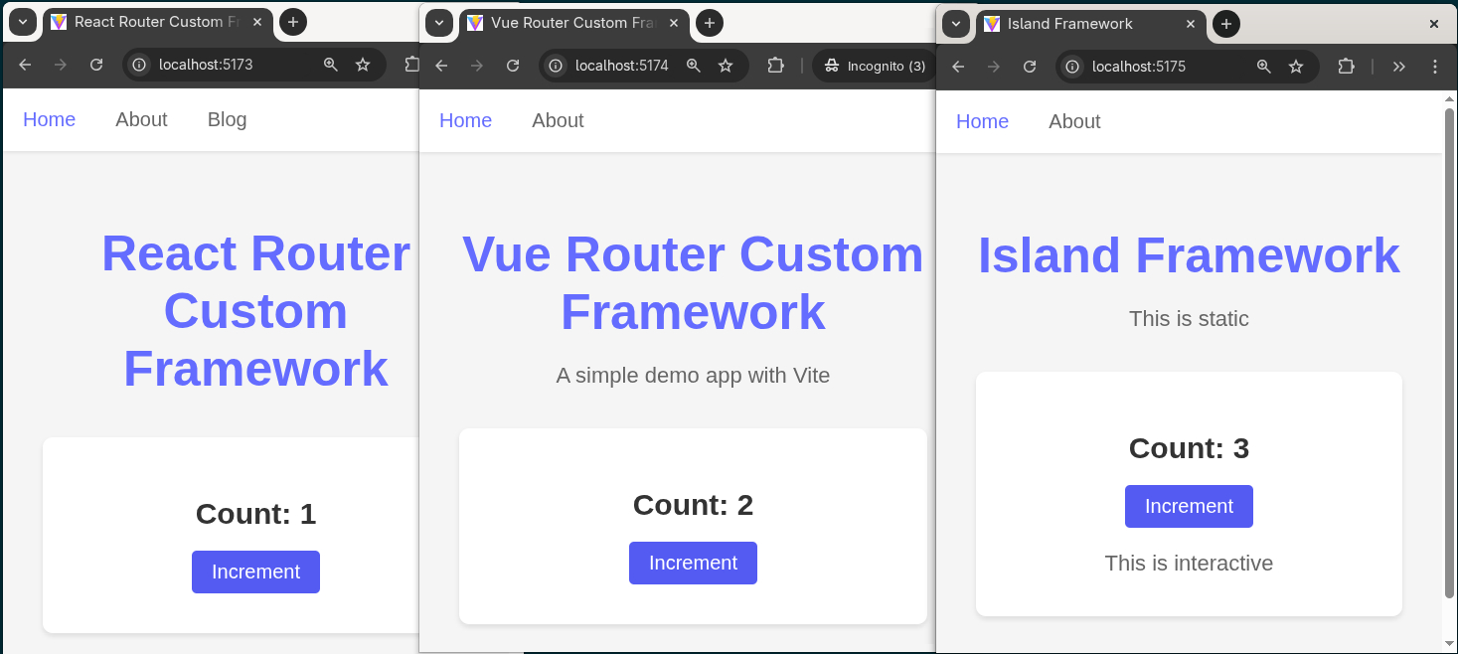Screen dimensions: 1458x654
Task: Open new tab next to Island Framework tab
Action: pyautogui.click(x=1225, y=24)
